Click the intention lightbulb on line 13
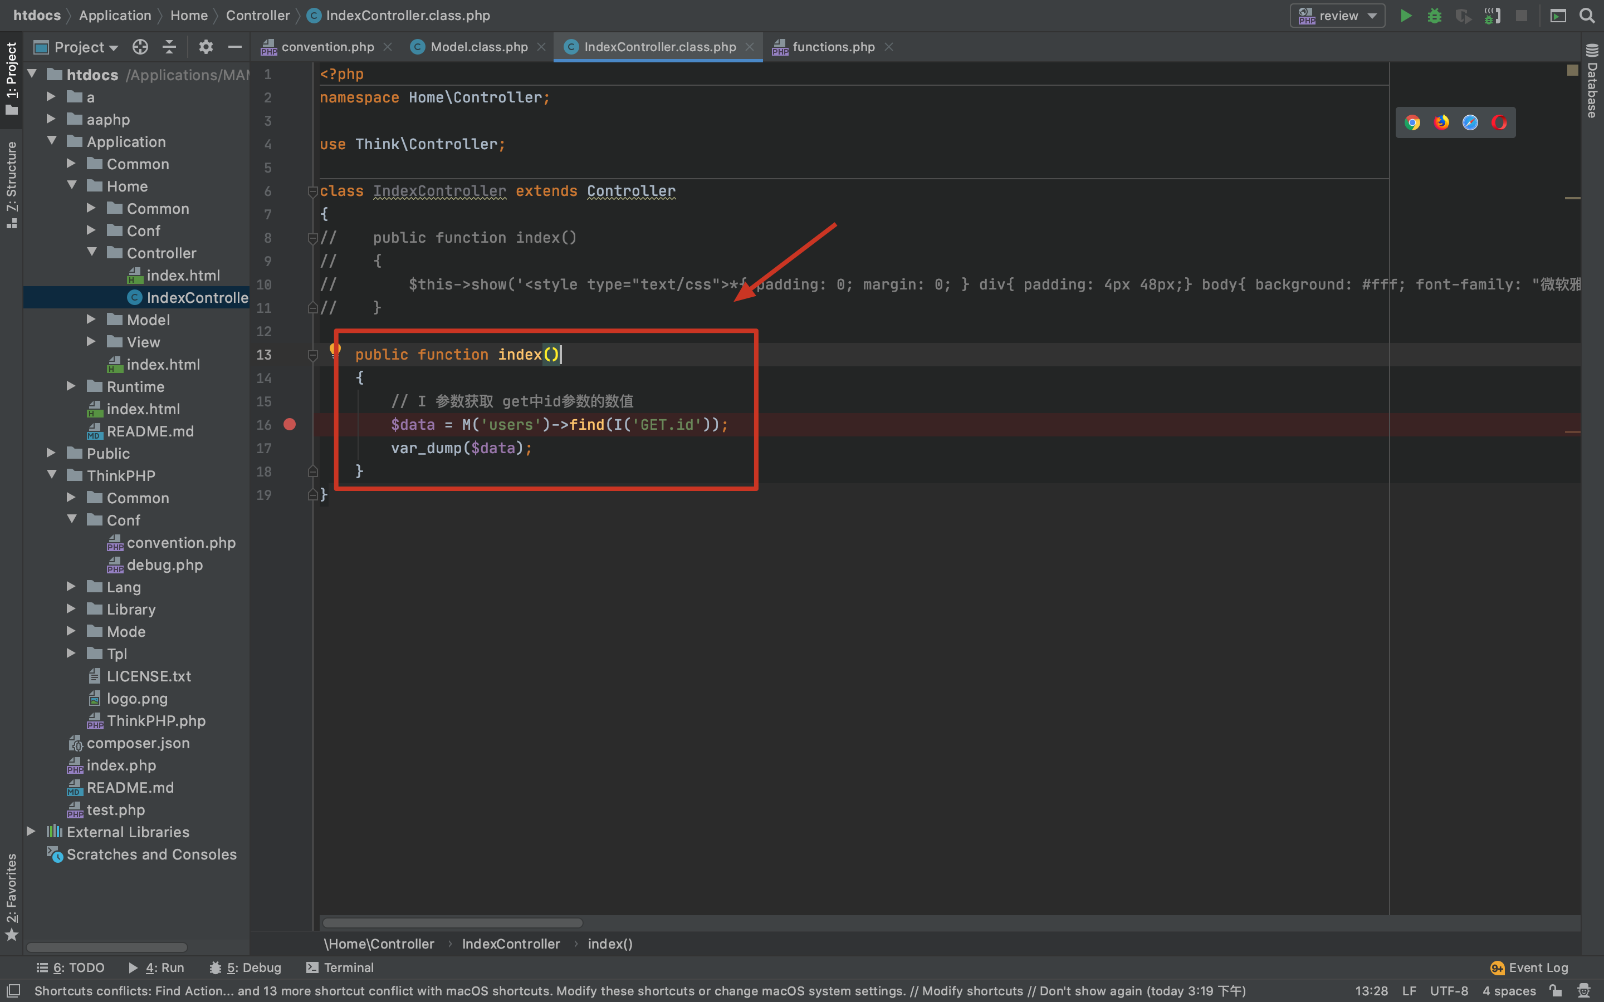 coord(335,348)
